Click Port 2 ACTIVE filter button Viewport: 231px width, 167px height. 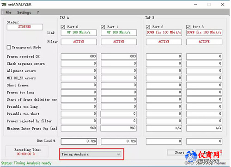(x=164, y=42)
